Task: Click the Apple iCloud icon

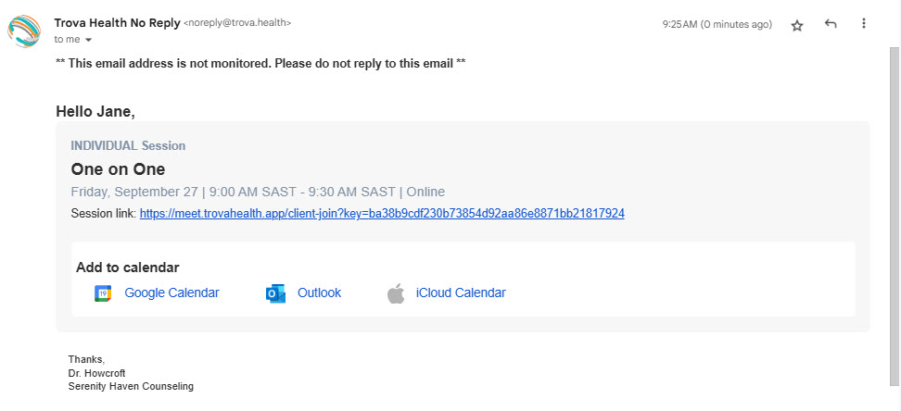Action: pos(395,293)
